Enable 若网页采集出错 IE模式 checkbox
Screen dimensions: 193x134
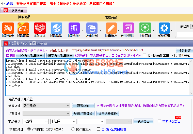(145, 55)
